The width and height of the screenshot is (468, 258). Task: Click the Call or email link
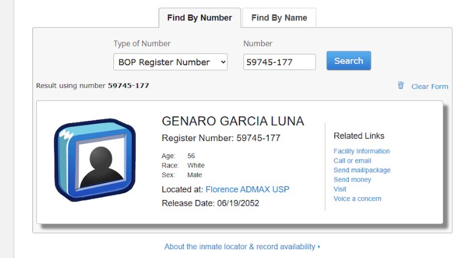click(352, 160)
